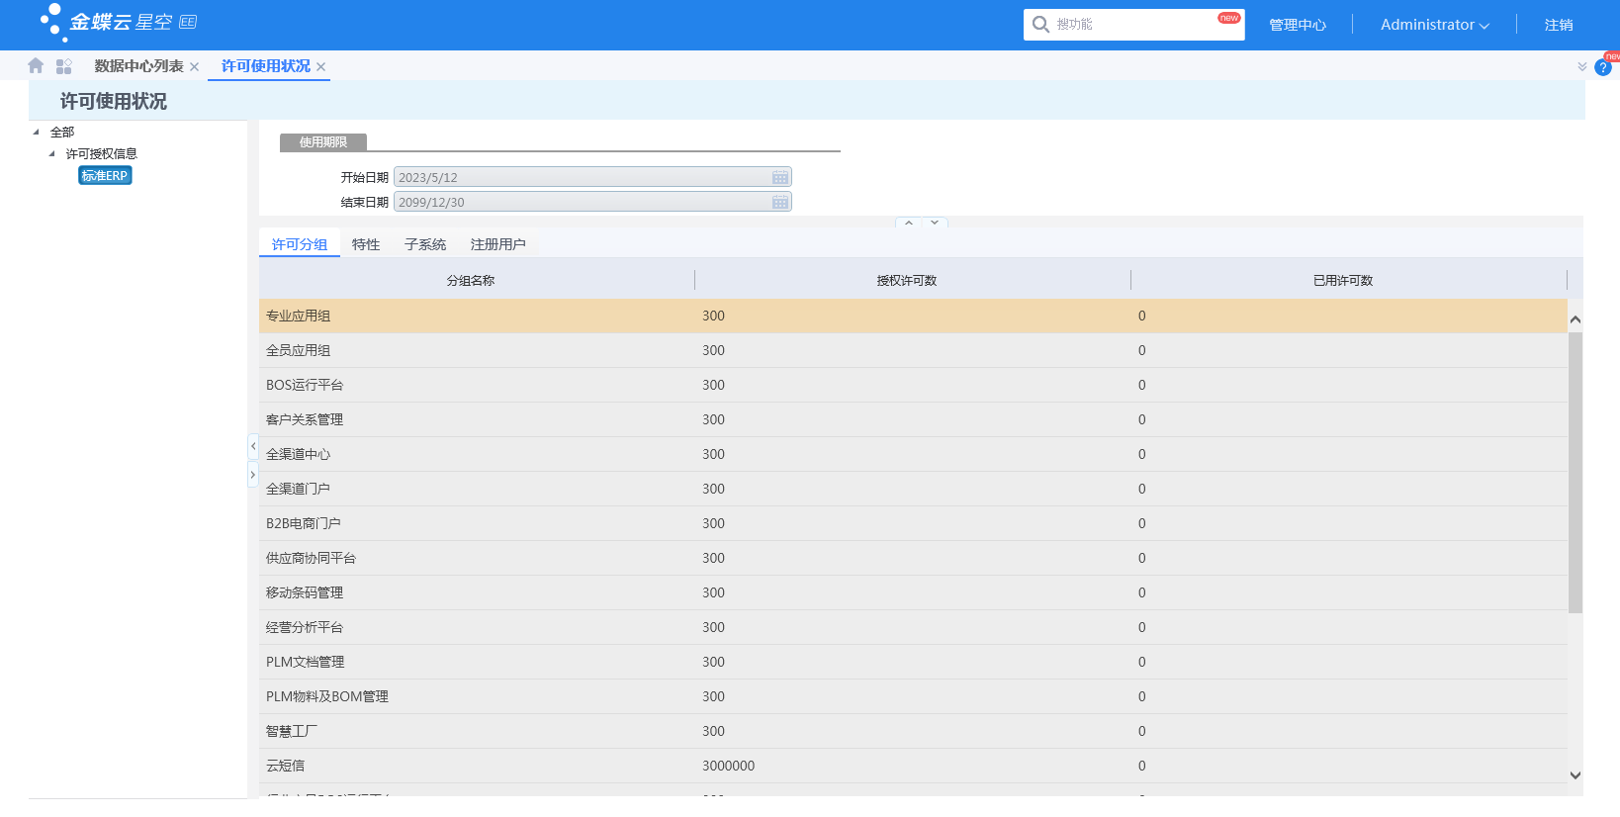Click the vertical scrollbar thumb
The width and height of the screenshot is (1620, 817).
1575,473
